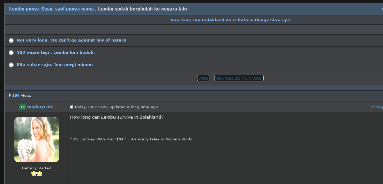Click the green TS thread-starter badge
This screenshot has width=383, height=184.
(22, 107)
